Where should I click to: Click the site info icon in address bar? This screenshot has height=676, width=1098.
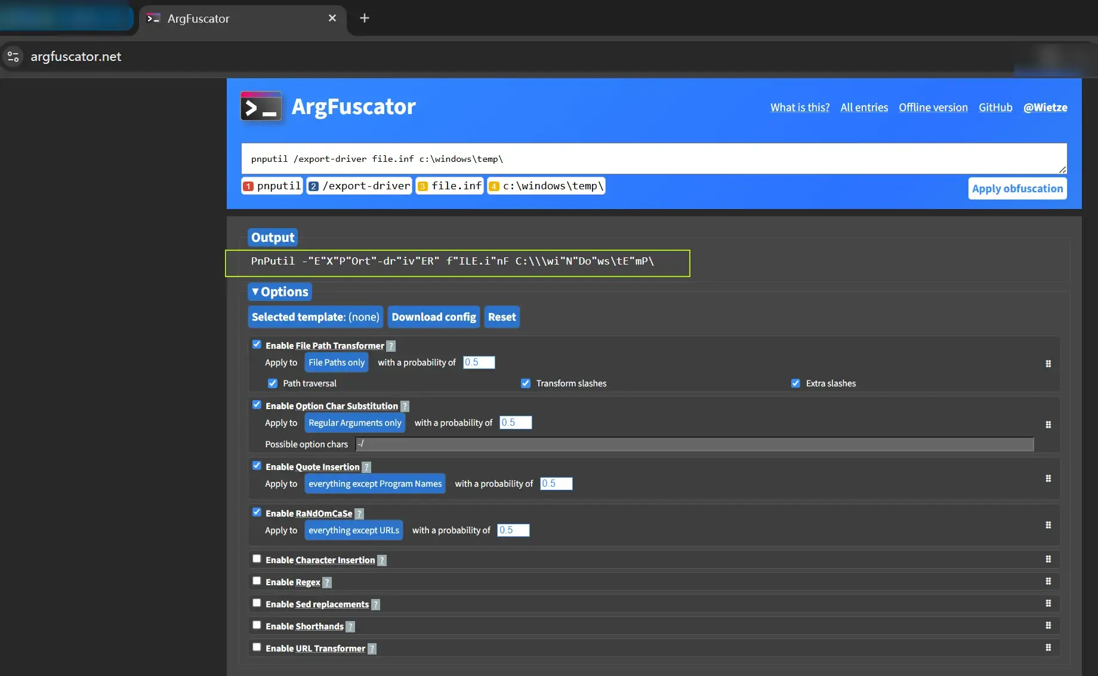[x=13, y=57]
